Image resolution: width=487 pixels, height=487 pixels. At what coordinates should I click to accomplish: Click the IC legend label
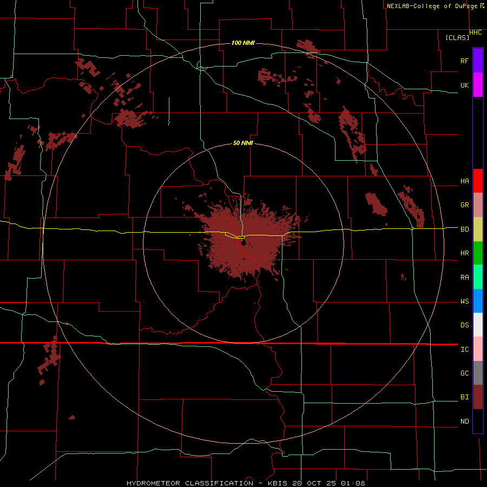(464, 350)
